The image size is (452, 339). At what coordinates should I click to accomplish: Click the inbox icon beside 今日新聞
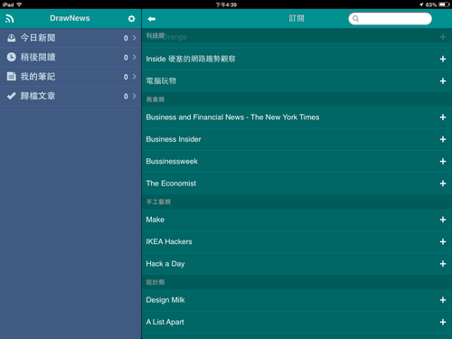coord(12,38)
